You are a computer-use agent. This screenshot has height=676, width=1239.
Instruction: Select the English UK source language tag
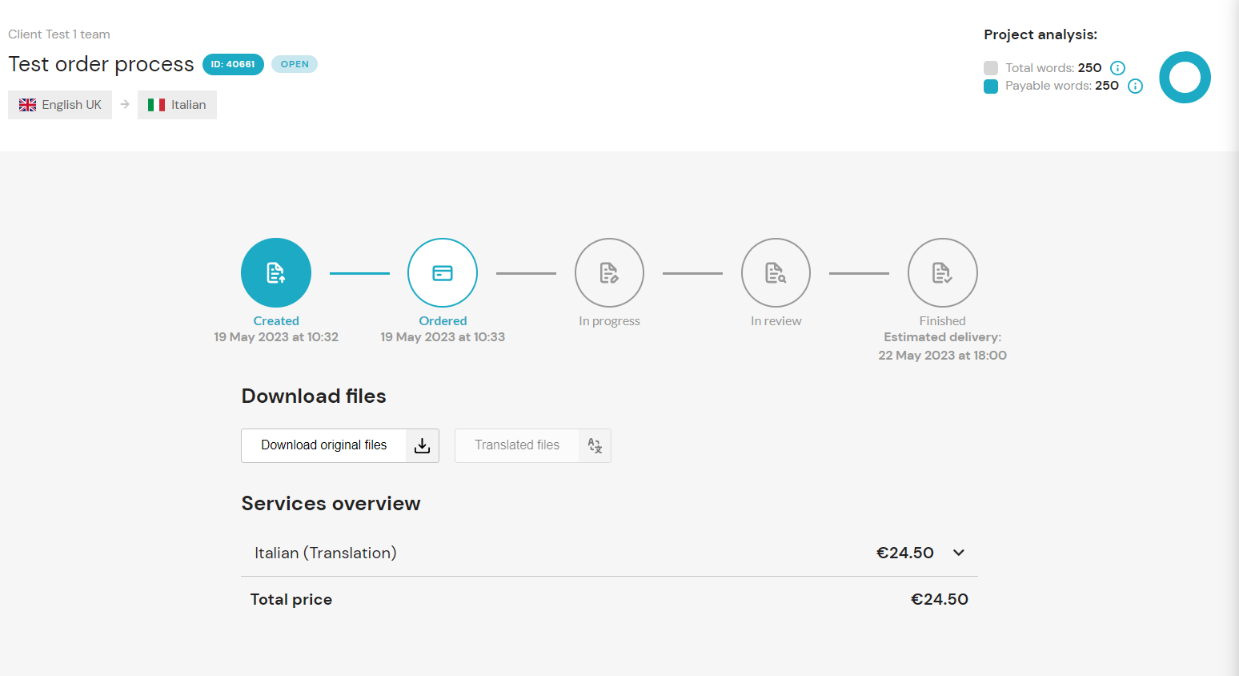click(60, 105)
